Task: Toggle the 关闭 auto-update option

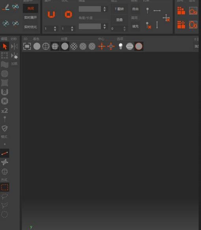Action: (30, 8)
